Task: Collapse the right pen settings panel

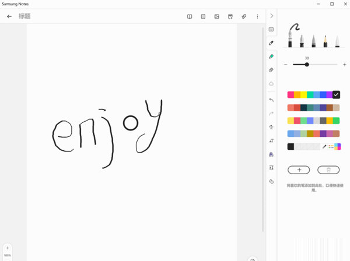Action: (x=271, y=16)
